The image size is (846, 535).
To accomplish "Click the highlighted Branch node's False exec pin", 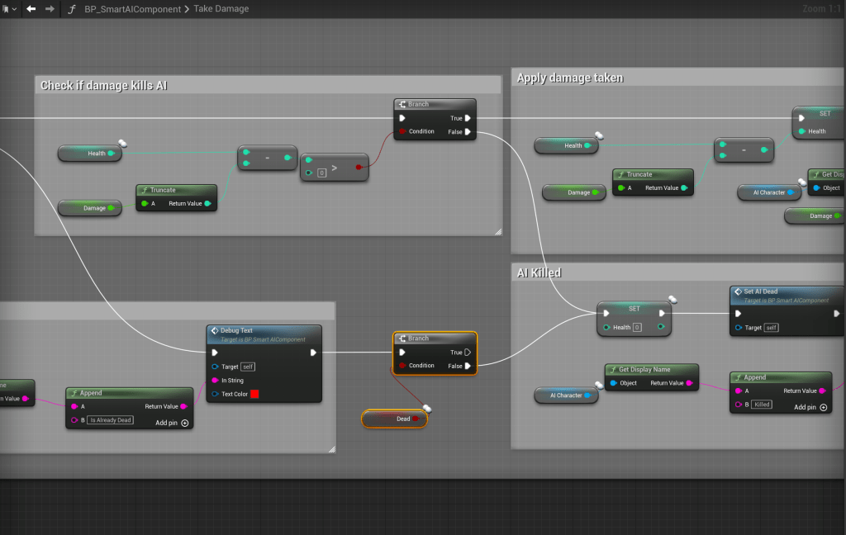I will click(468, 366).
